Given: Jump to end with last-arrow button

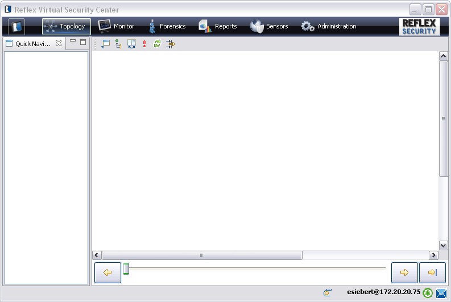Looking at the screenshot, I should click(x=432, y=273).
